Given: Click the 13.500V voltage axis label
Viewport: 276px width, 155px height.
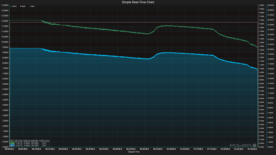Looking at the screenshot, I should (x=5, y=5).
